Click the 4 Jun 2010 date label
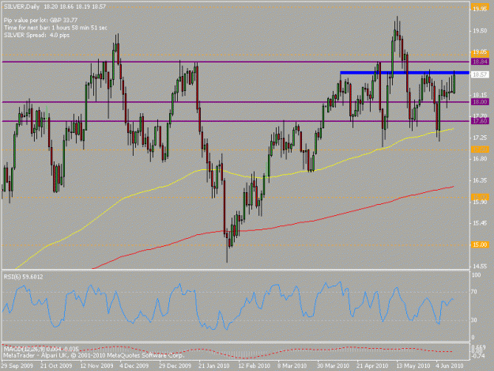494x371 pixels. point(450,365)
